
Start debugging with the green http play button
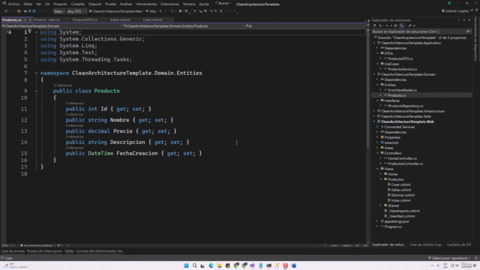click(151, 11)
